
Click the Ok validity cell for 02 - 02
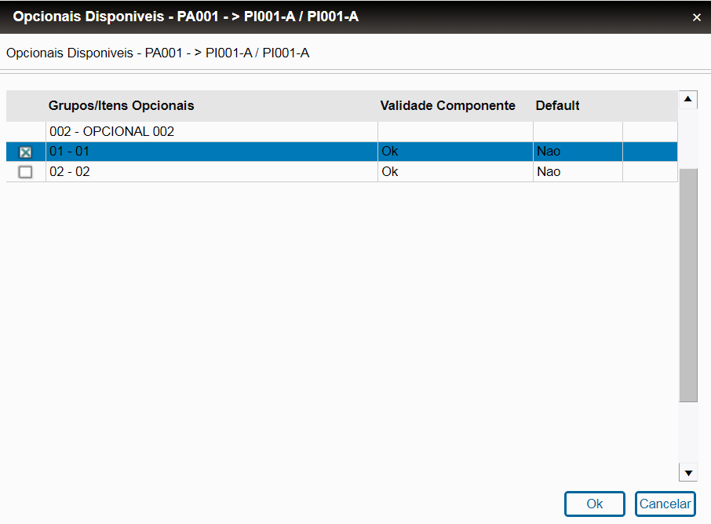pos(389,171)
